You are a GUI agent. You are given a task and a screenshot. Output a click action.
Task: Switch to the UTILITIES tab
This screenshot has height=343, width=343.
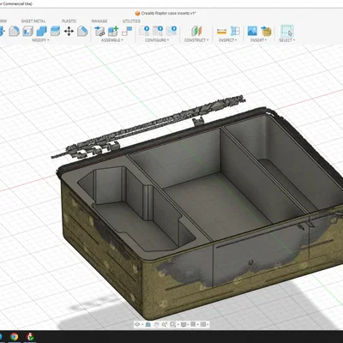131,21
